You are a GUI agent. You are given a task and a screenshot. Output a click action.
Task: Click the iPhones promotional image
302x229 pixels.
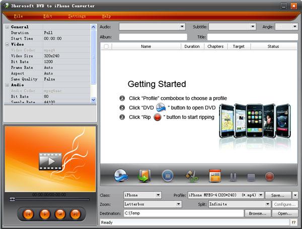pos(255,121)
